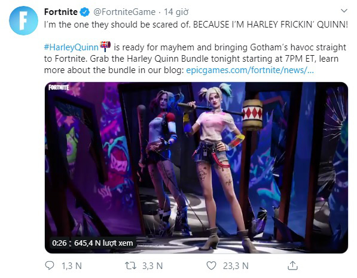Click the reply speech bubble icon
The image size is (357, 278).
tap(50, 265)
